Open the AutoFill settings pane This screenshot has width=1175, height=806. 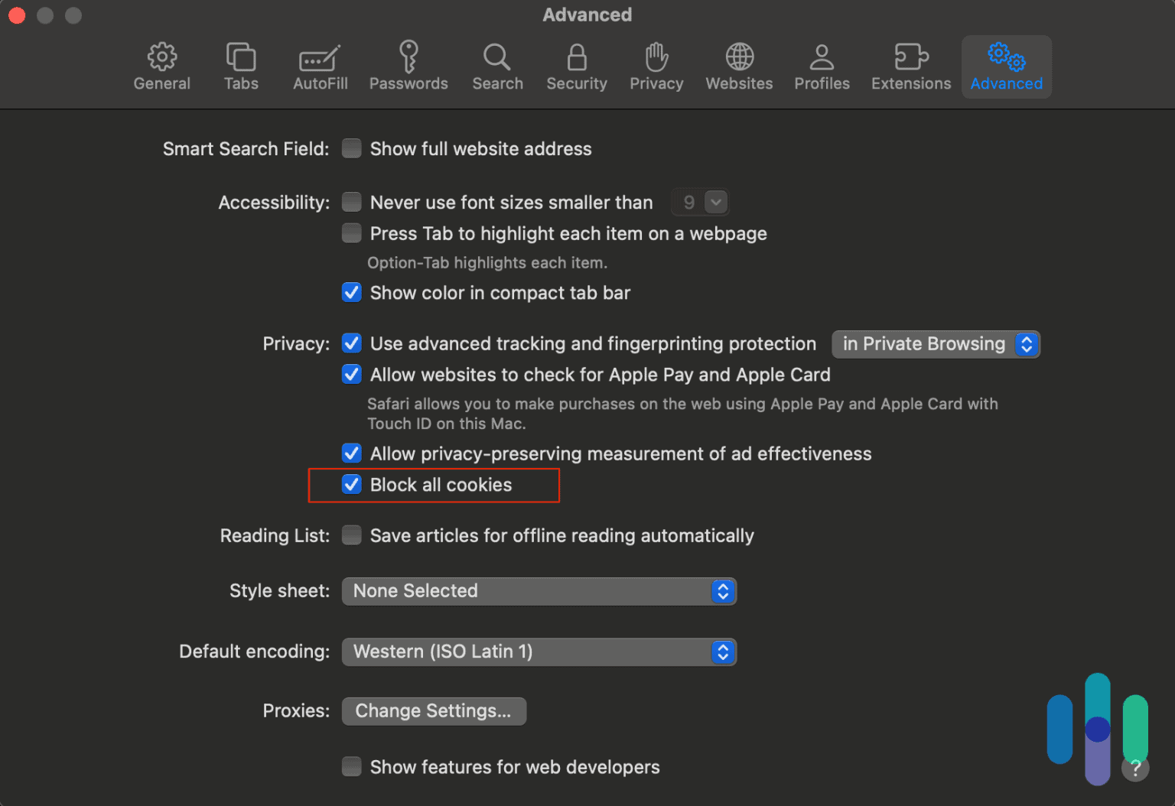pos(320,67)
